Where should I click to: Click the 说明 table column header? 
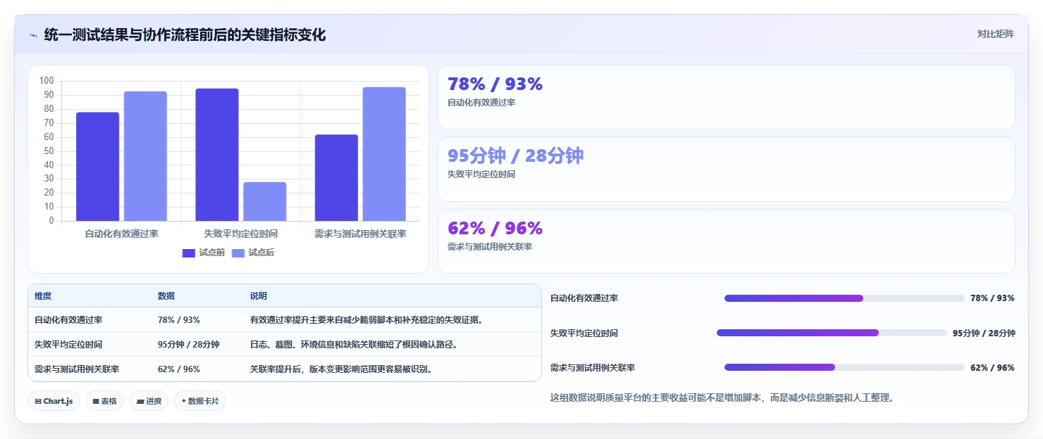[x=259, y=296]
